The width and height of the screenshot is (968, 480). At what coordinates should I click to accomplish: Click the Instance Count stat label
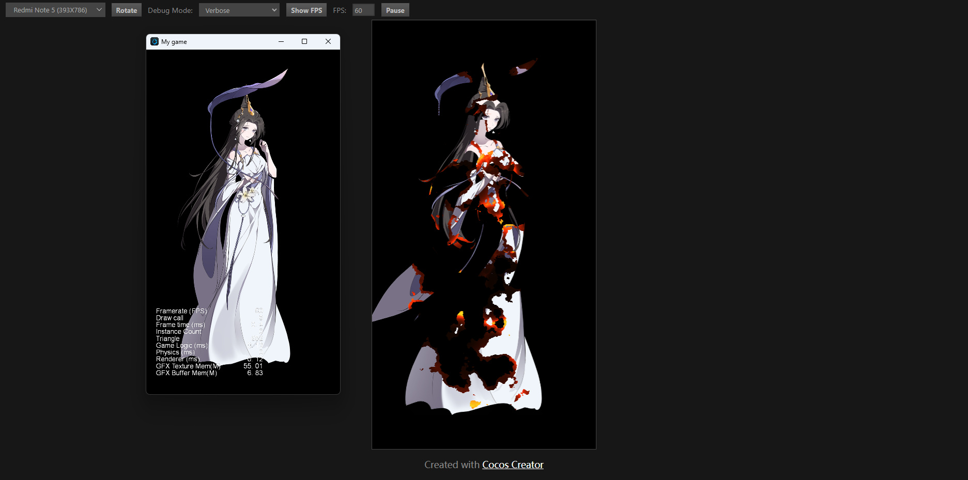coord(179,332)
